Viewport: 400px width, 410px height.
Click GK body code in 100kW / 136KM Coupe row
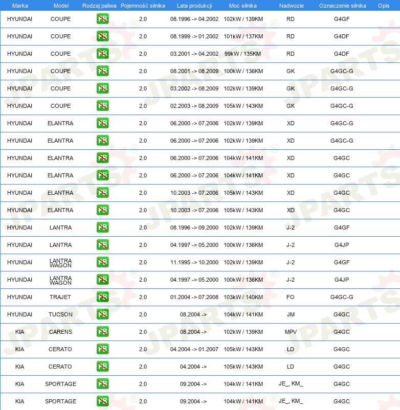tap(291, 71)
